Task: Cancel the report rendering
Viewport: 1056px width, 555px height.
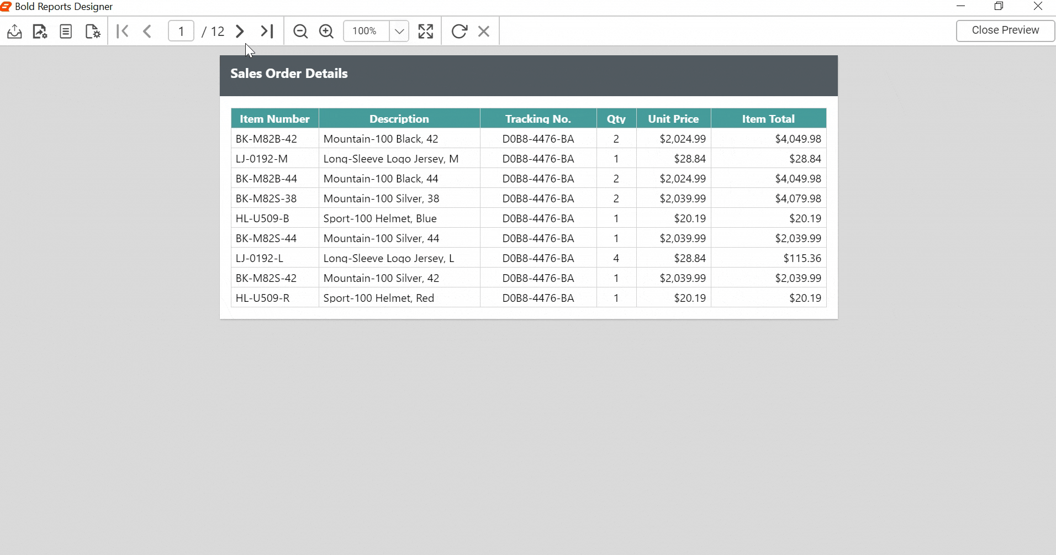Action: point(484,31)
